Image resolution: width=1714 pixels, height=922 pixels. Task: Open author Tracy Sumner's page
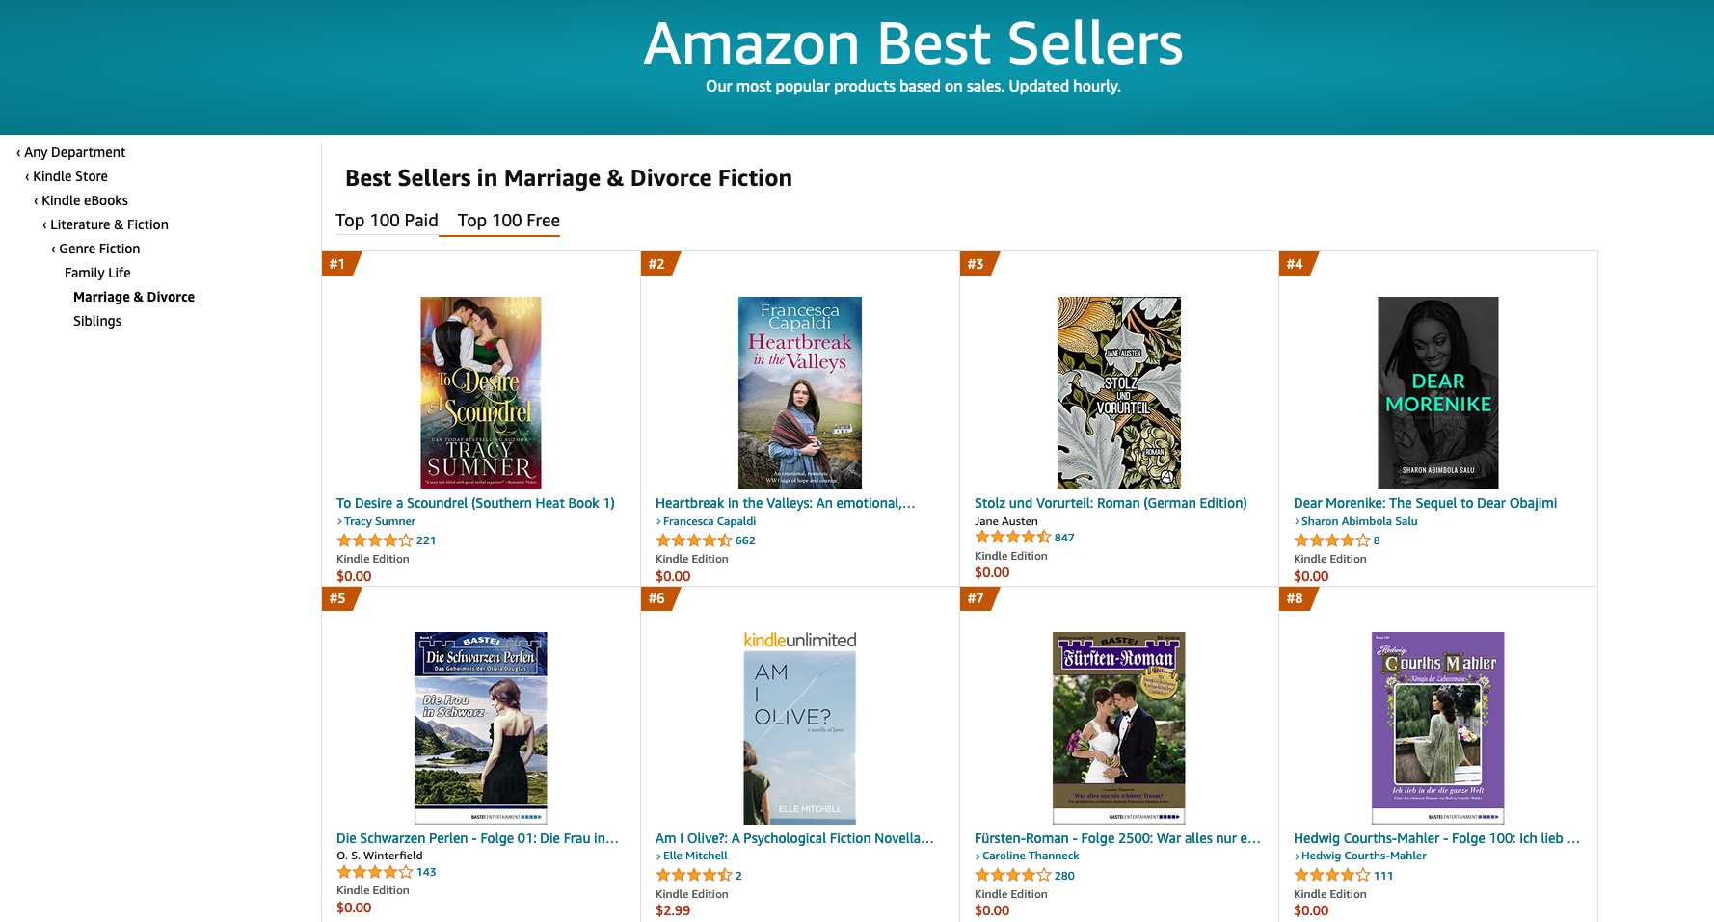point(379,521)
